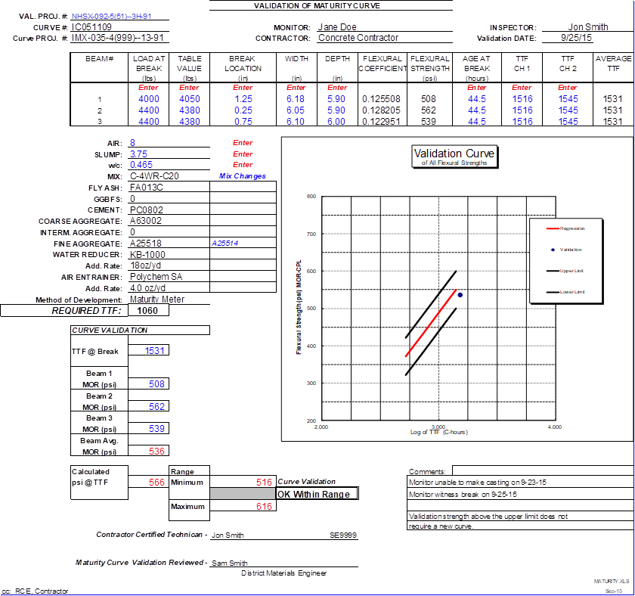Select the Regression entry in chart legend
The width and height of the screenshot is (635, 596).
[571, 228]
